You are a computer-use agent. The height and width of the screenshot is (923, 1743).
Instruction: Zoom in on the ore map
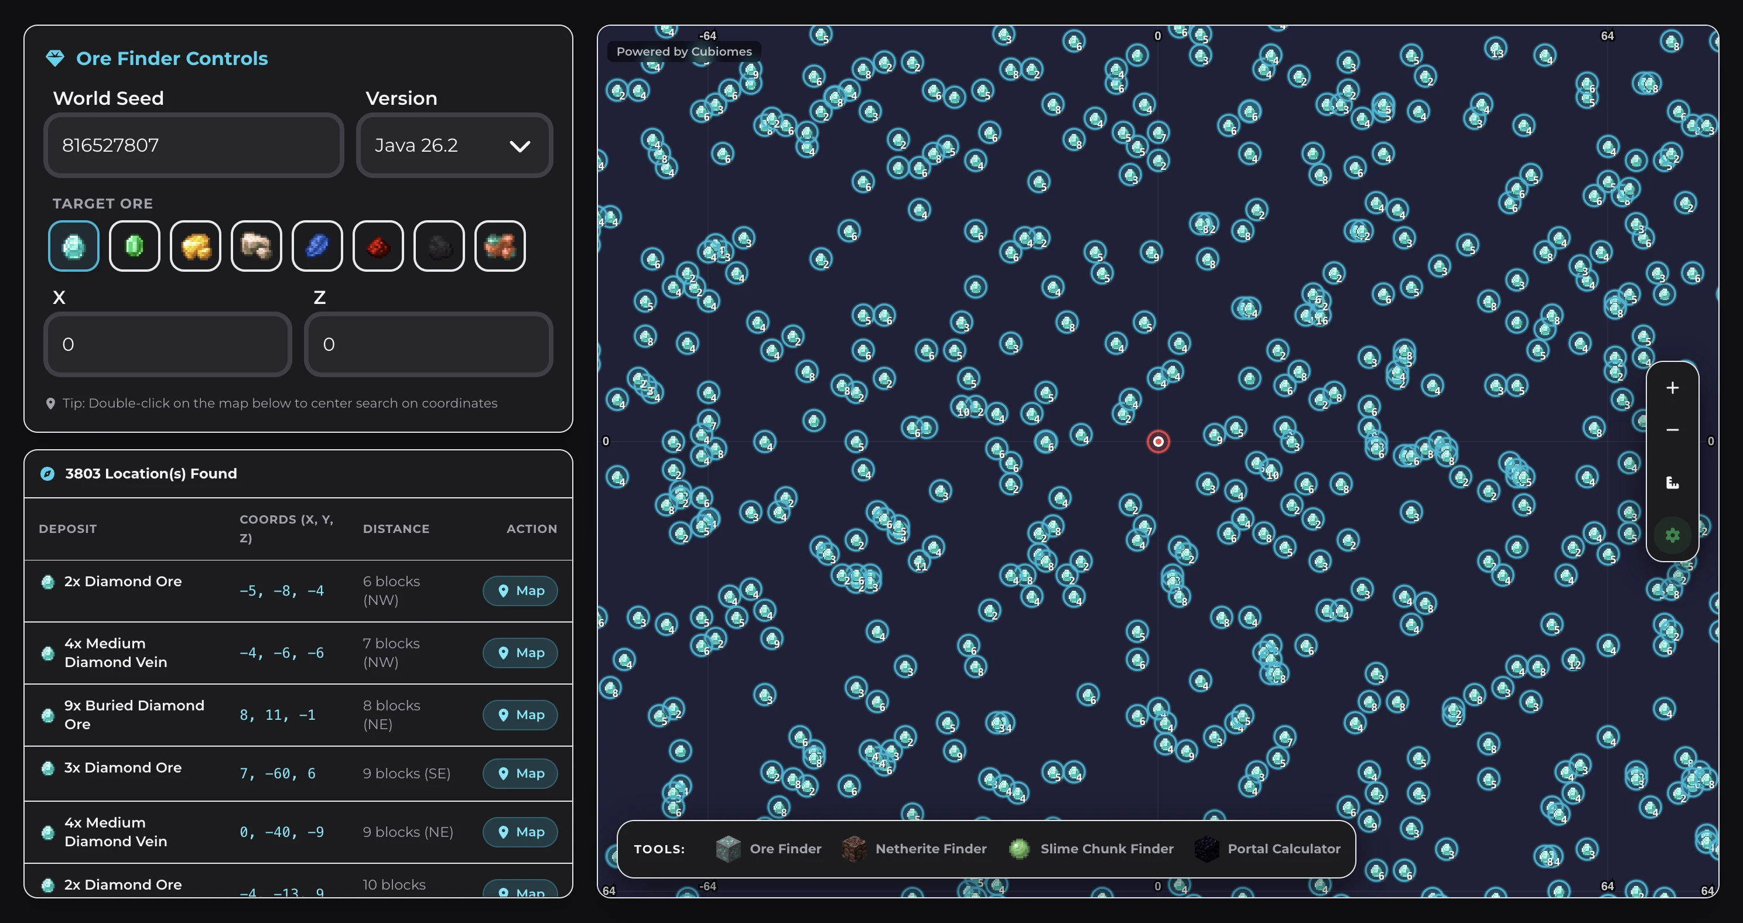click(1672, 388)
